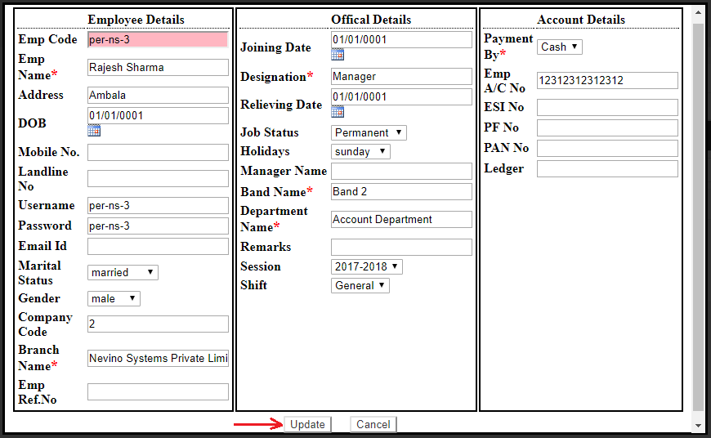Click the Emp Name input field

point(158,68)
